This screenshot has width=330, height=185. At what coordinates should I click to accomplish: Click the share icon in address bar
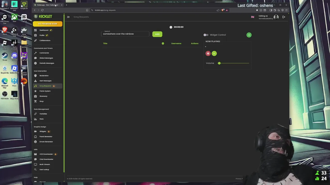[x=218, y=10]
